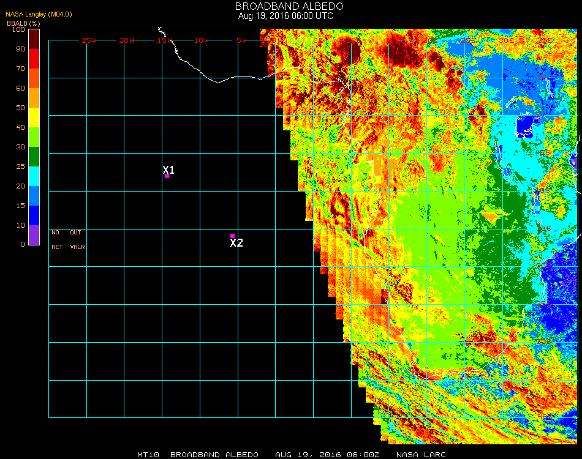Image resolution: width=582 pixels, height=459 pixels.
Task: Click the 25W longitude label
Action: [x=89, y=40]
